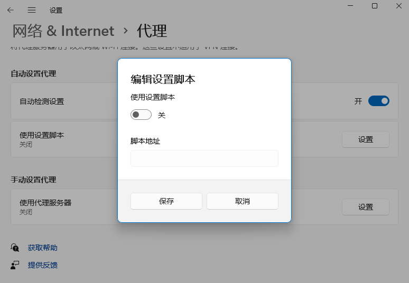The image size is (409, 283).
Task: Click 设置 button for 使用代理服务器
Action: 365,207
